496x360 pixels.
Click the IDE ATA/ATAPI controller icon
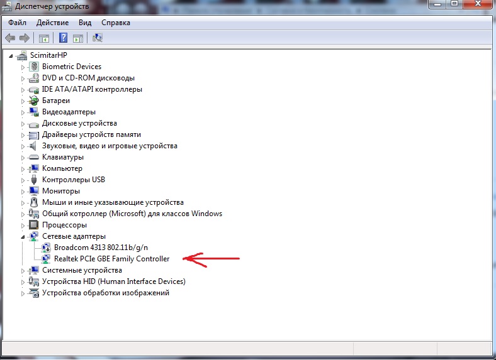coord(33,90)
